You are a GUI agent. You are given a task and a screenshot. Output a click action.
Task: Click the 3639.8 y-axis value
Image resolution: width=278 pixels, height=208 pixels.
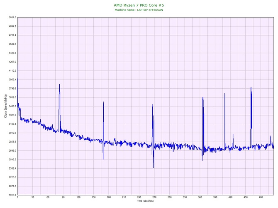12,97
